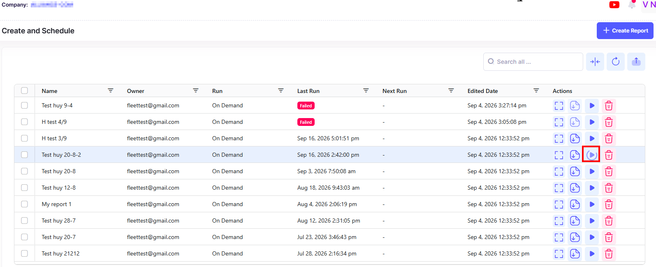Select the Test huy 21212 name cell

[x=60, y=253]
